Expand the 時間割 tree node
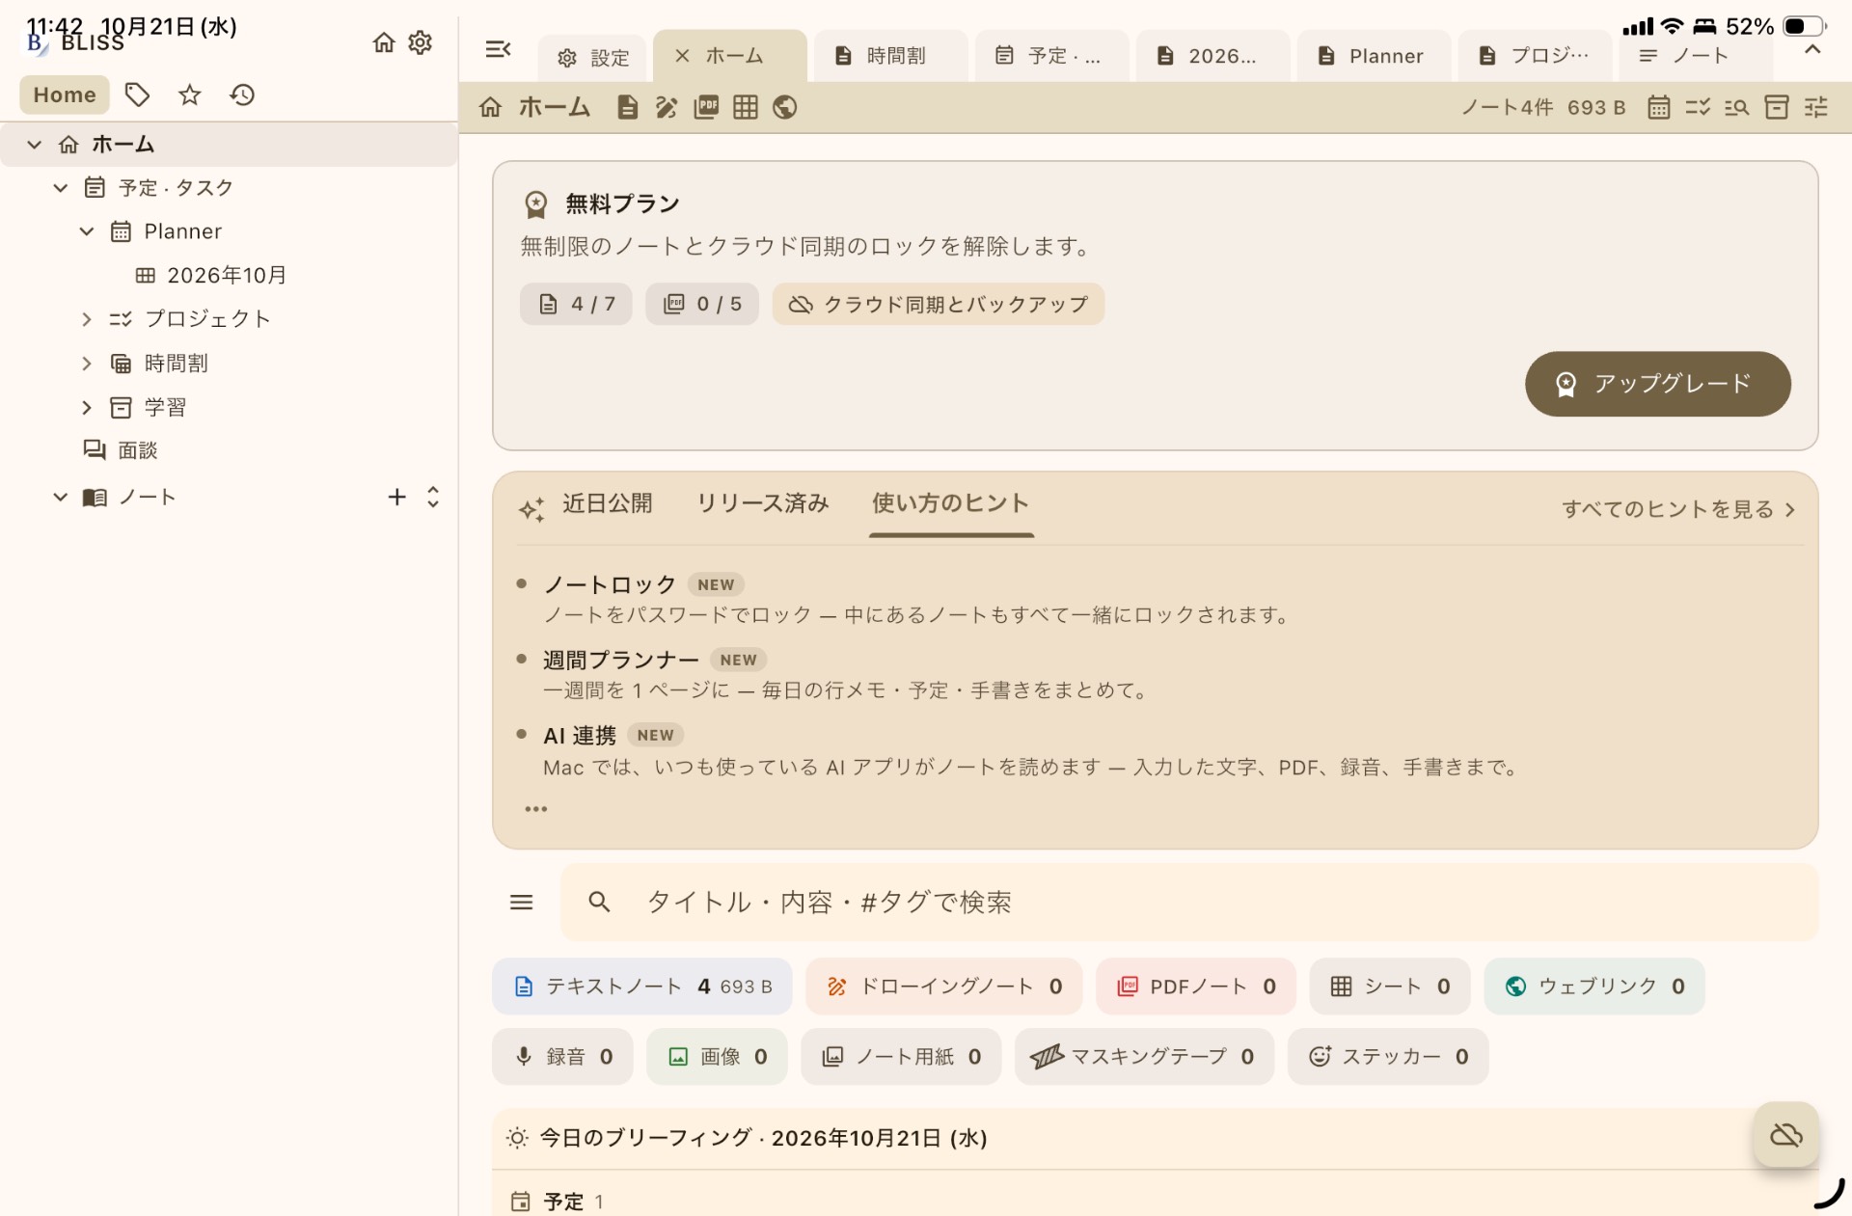 87,364
